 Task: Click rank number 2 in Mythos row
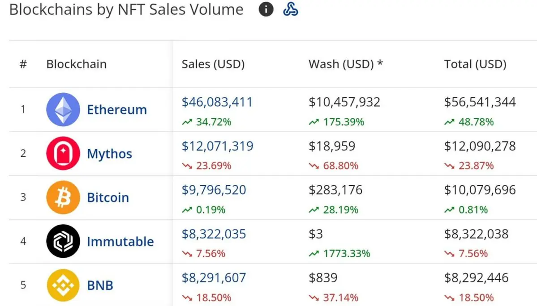tap(23, 153)
